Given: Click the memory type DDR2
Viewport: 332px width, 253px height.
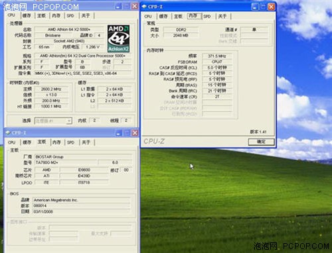Looking at the screenshot, I should point(181,30).
